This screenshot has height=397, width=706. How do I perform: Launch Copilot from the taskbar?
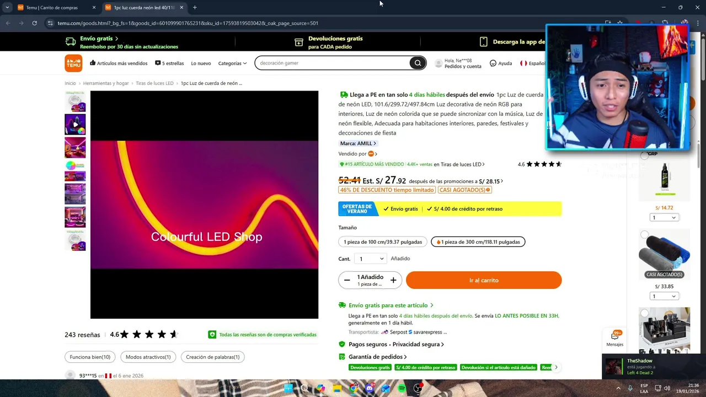pos(320,388)
